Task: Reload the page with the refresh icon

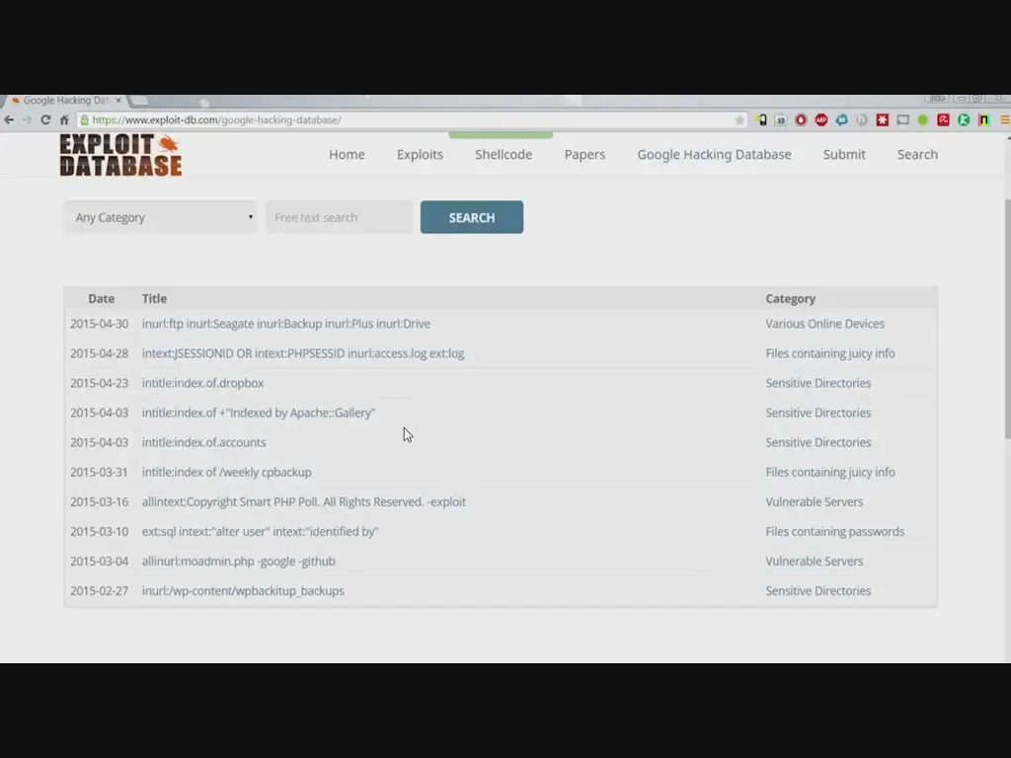Action: click(x=45, y=119)
